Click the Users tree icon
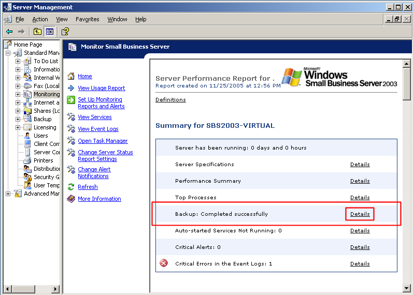The height and width of the screenshot is (295, 414). point(27,136)
